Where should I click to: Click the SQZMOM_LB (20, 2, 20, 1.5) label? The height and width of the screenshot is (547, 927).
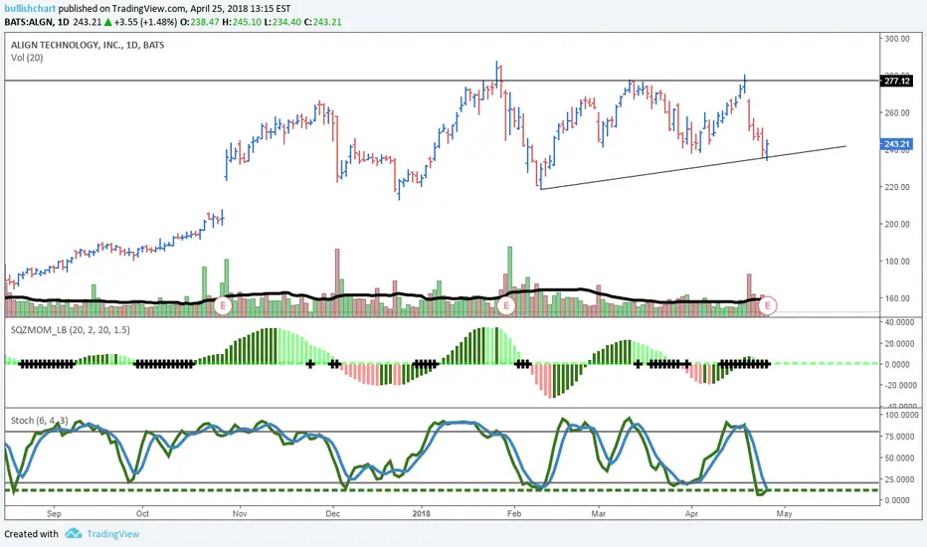[x=71, y=330]
